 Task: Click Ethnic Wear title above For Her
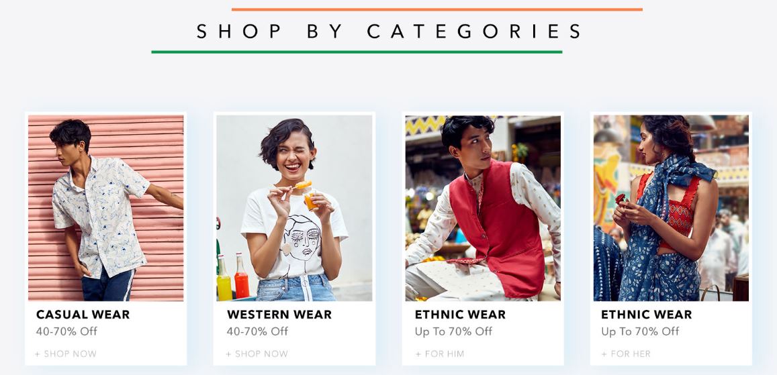point(647,315)
